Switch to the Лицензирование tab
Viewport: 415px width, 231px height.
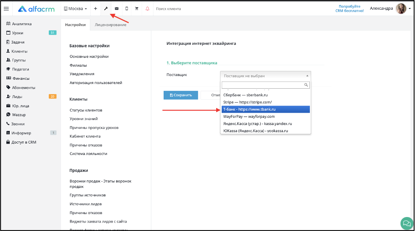pos(110,25)
